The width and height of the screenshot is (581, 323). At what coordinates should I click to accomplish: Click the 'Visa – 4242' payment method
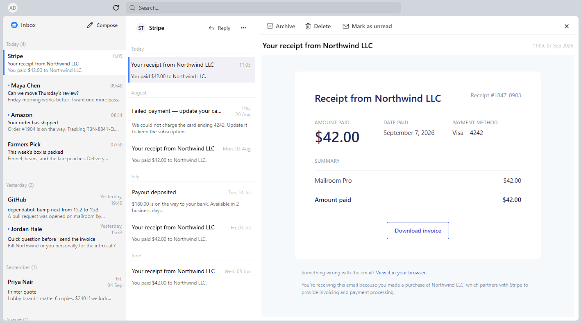click(468, 133)
